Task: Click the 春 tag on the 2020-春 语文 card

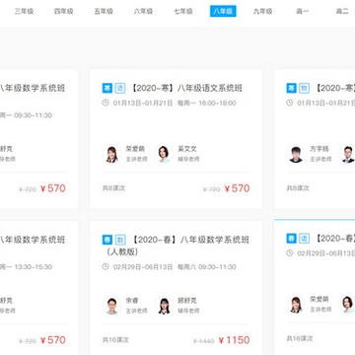Action: 291,239
